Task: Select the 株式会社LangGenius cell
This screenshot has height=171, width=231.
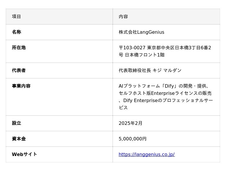Action: (166, 32)
